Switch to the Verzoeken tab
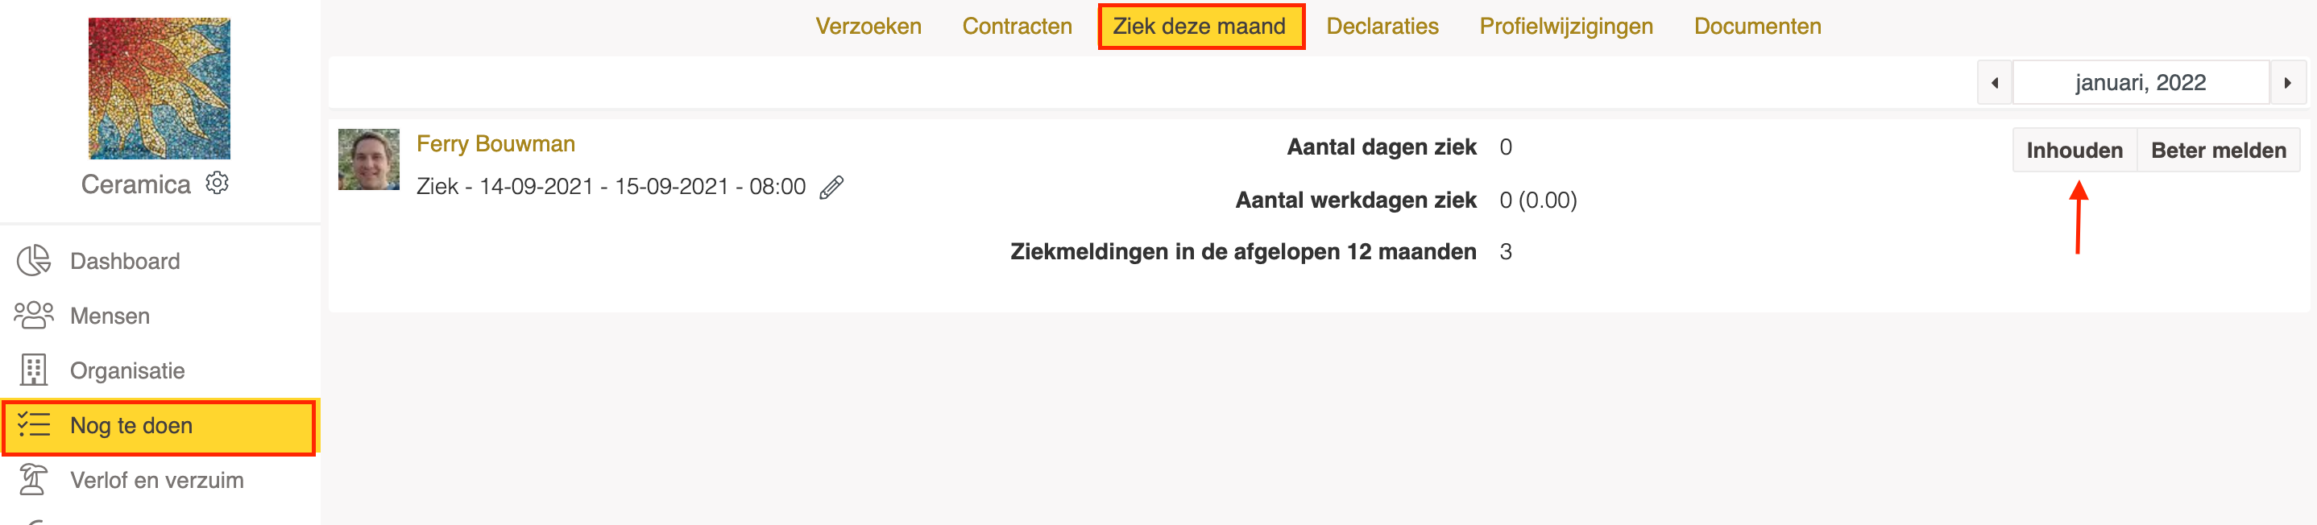Viewport: 2317px width, 525px height. 868,26
